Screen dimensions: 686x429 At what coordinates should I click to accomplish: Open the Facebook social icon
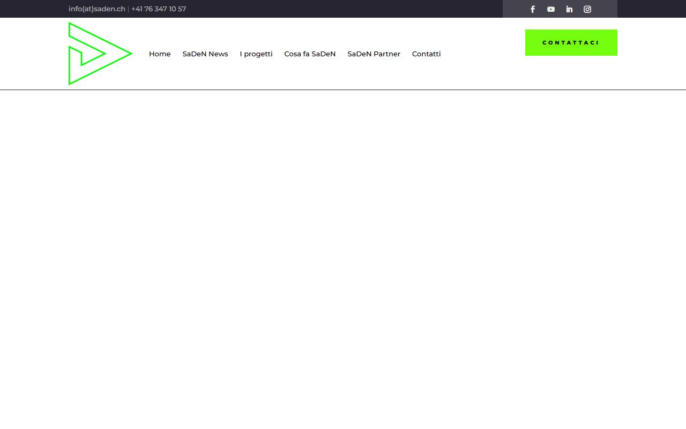point(533,9)
